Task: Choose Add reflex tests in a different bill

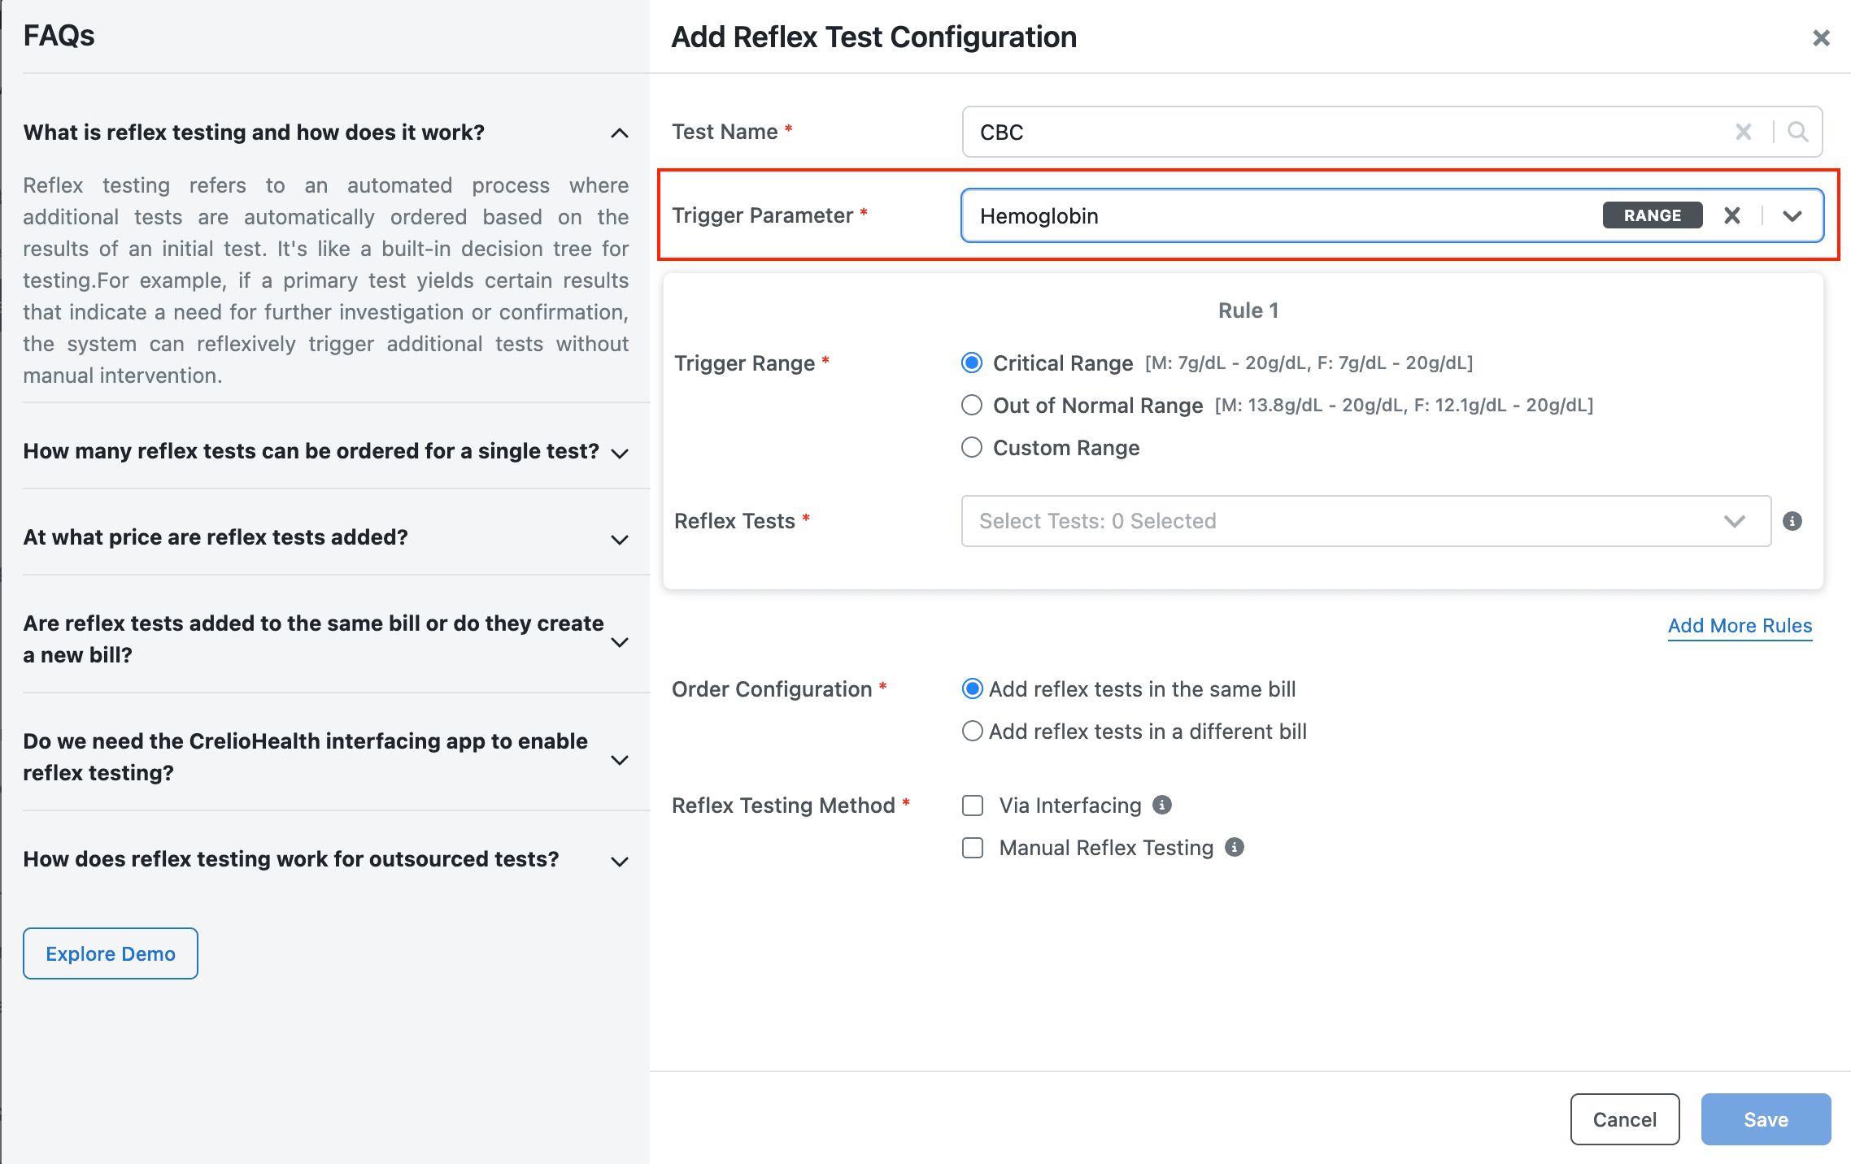Action: pos(972,731)
